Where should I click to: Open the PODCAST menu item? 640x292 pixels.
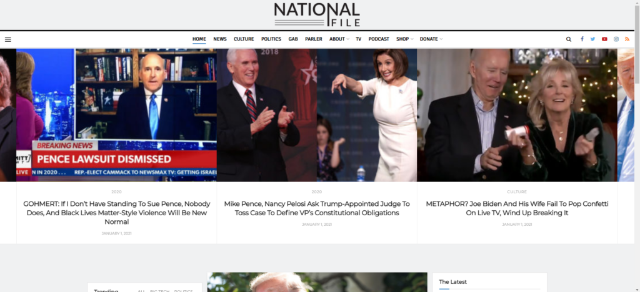379,39
